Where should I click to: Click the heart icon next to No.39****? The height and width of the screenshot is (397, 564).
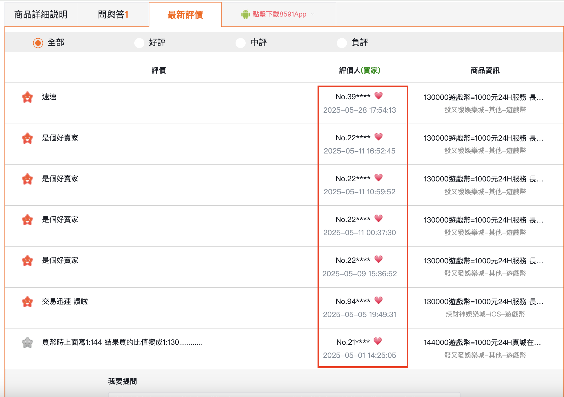tap(378, 96)
